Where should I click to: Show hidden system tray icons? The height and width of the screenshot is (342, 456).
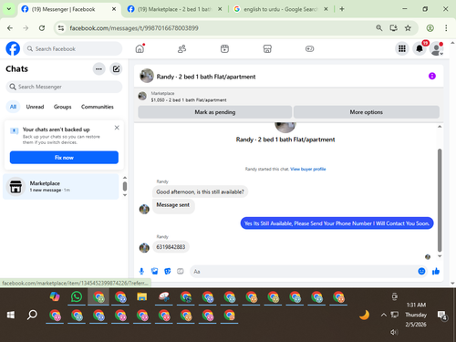tap(384, 315)
